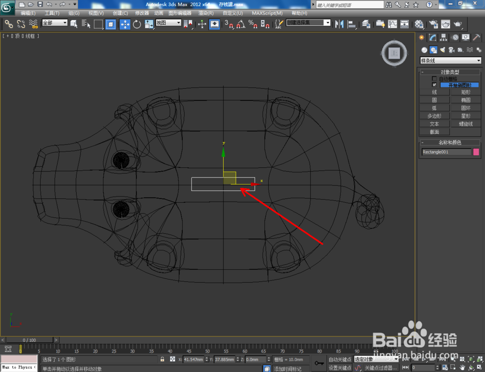
Task: Collapse the 对象类型 rollout
Action: tap(450, 72)
